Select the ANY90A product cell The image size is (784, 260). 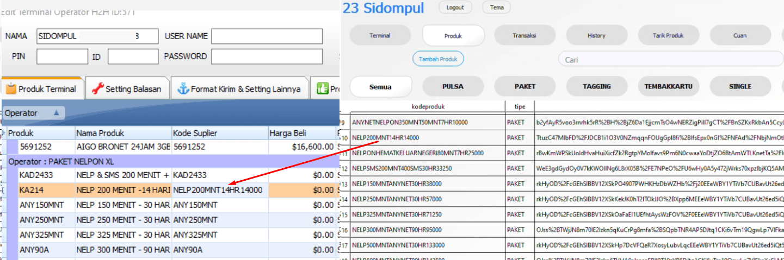click(46, 250)
